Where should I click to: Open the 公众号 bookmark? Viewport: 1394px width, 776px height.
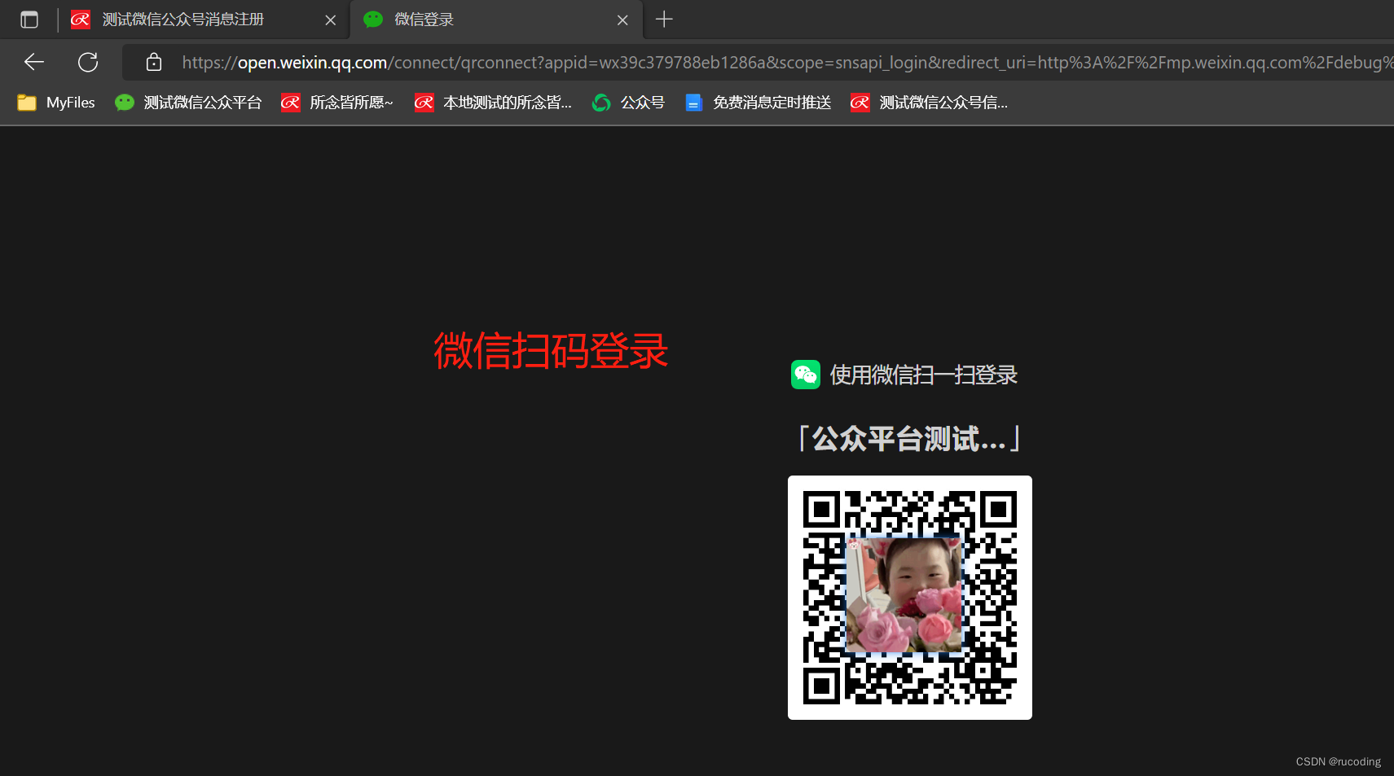pyautogui.click(x=628, y=103)
